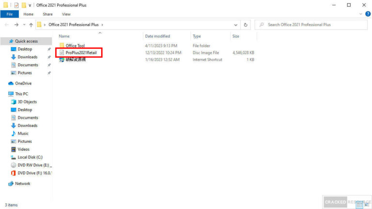Switch to the Share ribbon tab
The image size is (372, 209).
(47, 14)
